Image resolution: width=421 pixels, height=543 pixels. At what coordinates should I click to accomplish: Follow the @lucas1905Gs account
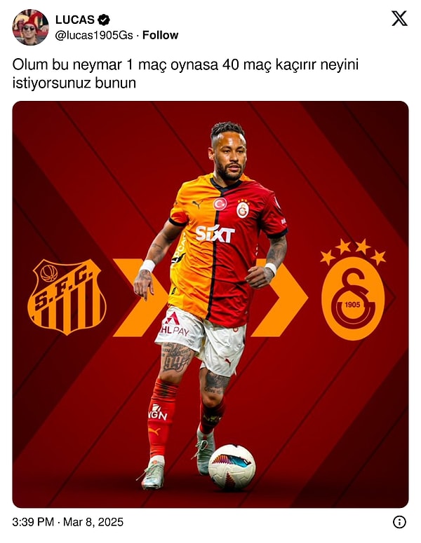tap(160, 35)
